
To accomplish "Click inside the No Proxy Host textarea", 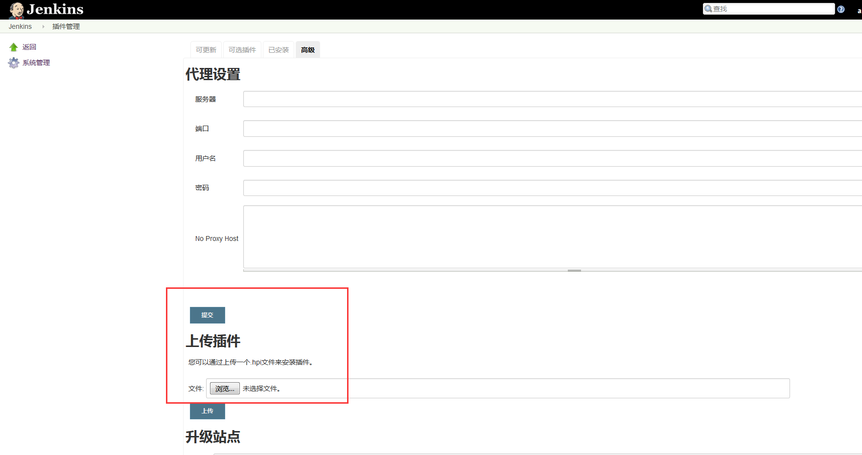I will [x=553, y=237].
